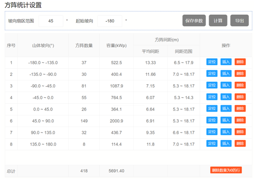Click the 保存参数 button
This screenshot has width=255, height=180.
point(194,20)
